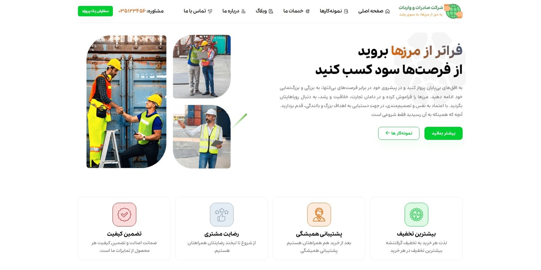The height and width of the screenshot is (270, 541).
Task: Open the engineer with tablet photo
Action: [202, 137]
